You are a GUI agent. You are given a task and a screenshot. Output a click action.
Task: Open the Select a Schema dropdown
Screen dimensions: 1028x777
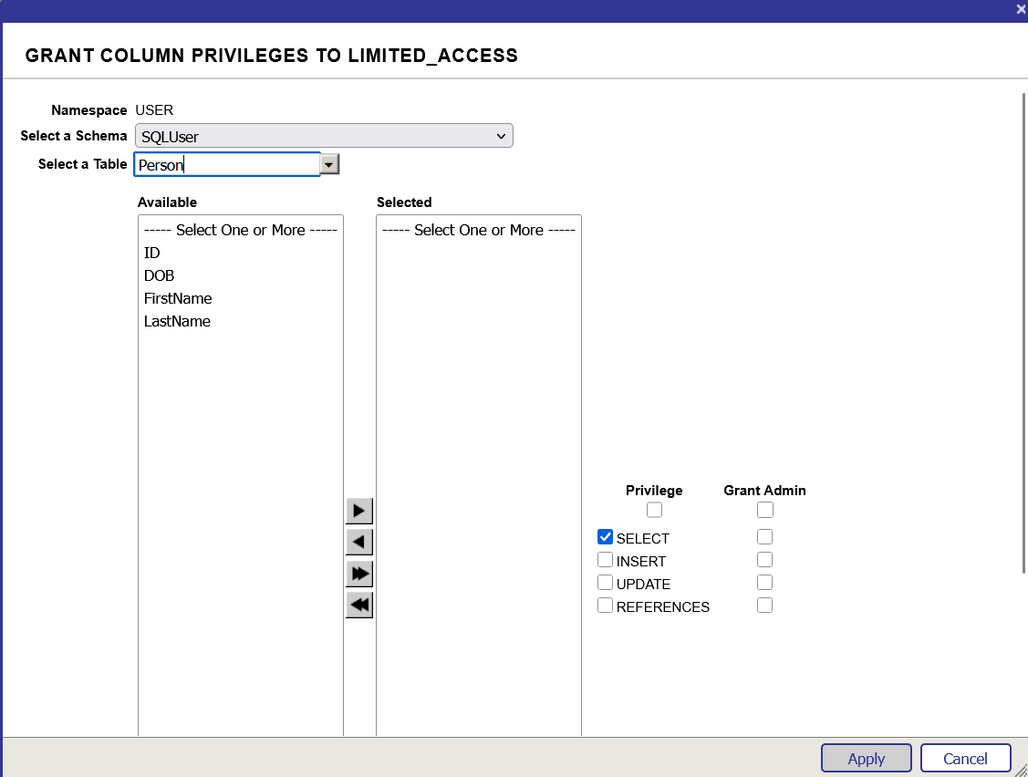[324, 136]
